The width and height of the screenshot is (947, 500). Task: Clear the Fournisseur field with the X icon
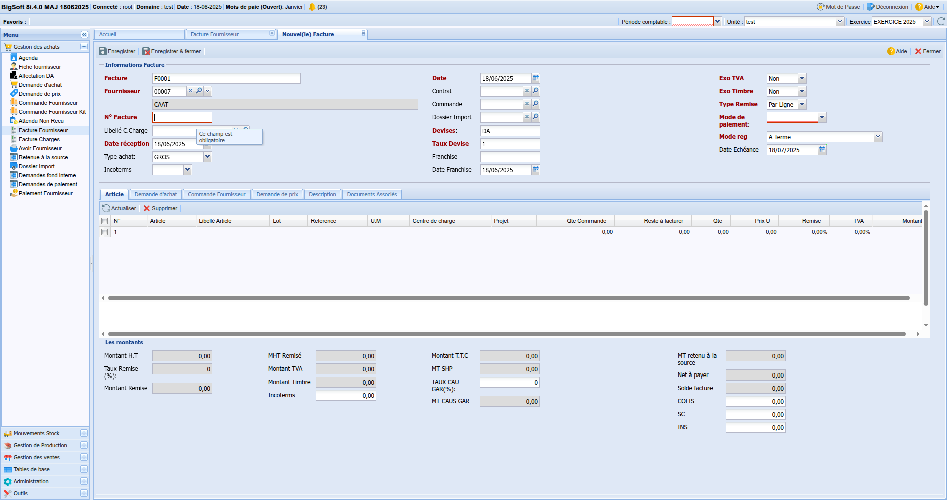190,91
